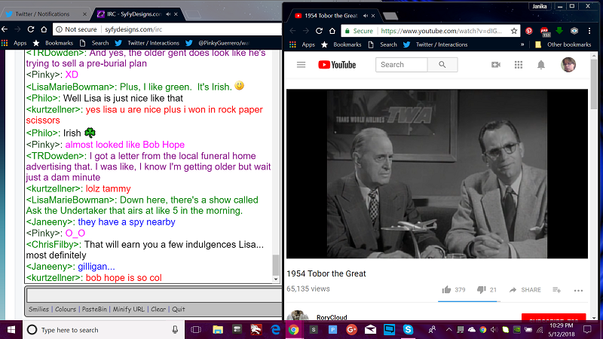Close the Twitter / Notifications tab
Screen dimensions: 603x339
point(84,14)
